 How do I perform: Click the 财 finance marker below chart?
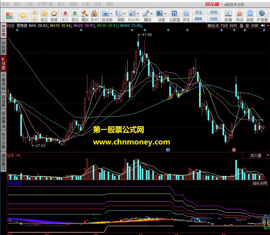[x=168, y=150]
